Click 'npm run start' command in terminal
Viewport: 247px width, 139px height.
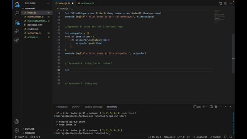tap(117, 116)
